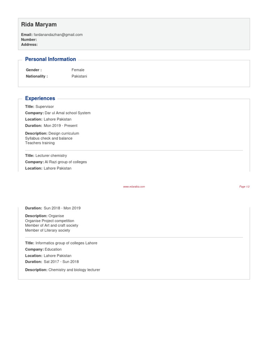The image size is (268, 357).
Task: Click the email address fardanandazhan@gmail.com
Action: [58, 35]
